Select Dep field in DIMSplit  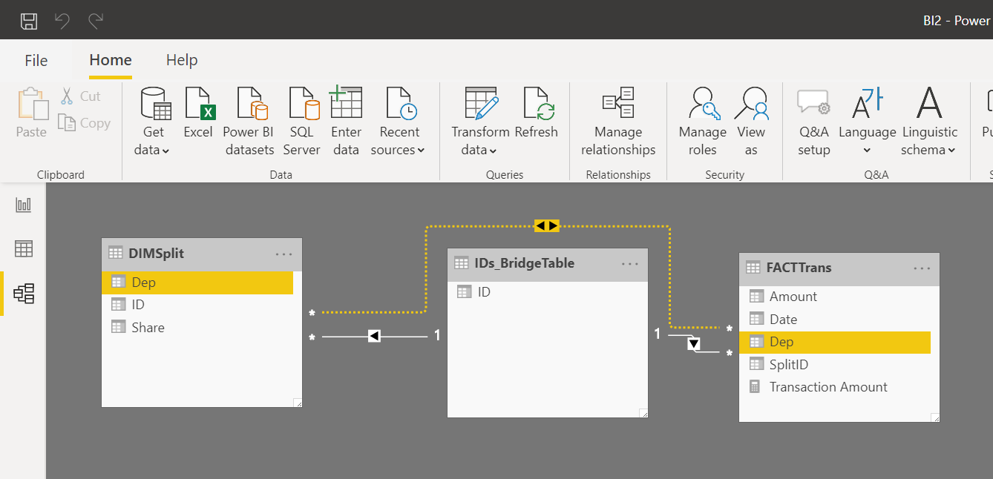coord(197,283)
